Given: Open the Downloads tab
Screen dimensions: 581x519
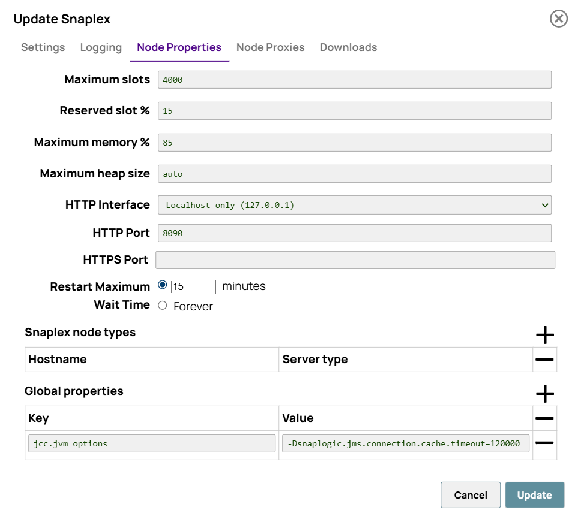Looking at the screenshot, I should click(348, 47).
